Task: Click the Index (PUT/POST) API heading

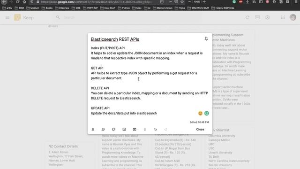Action: pyautogui.click(x=108, y=48)
